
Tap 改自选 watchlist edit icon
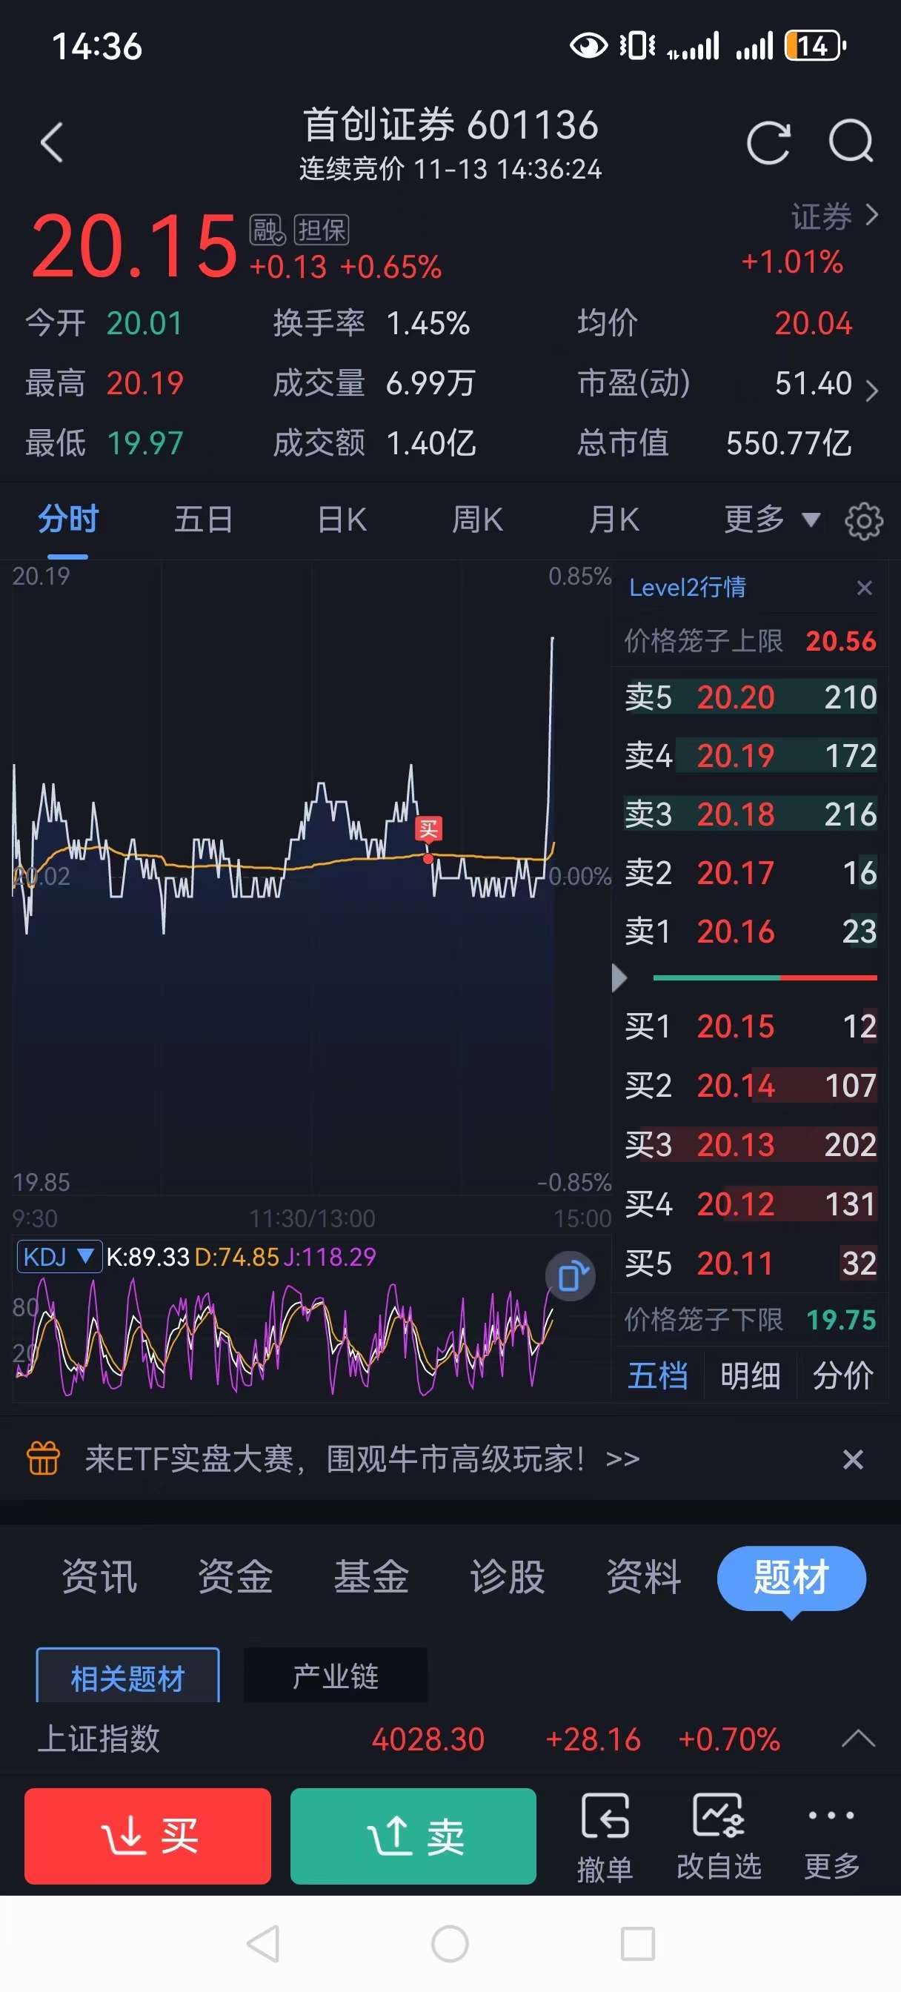[x=719, y=1836]
